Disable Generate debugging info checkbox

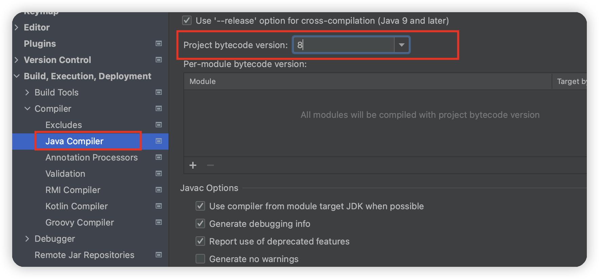pos(200,223)
